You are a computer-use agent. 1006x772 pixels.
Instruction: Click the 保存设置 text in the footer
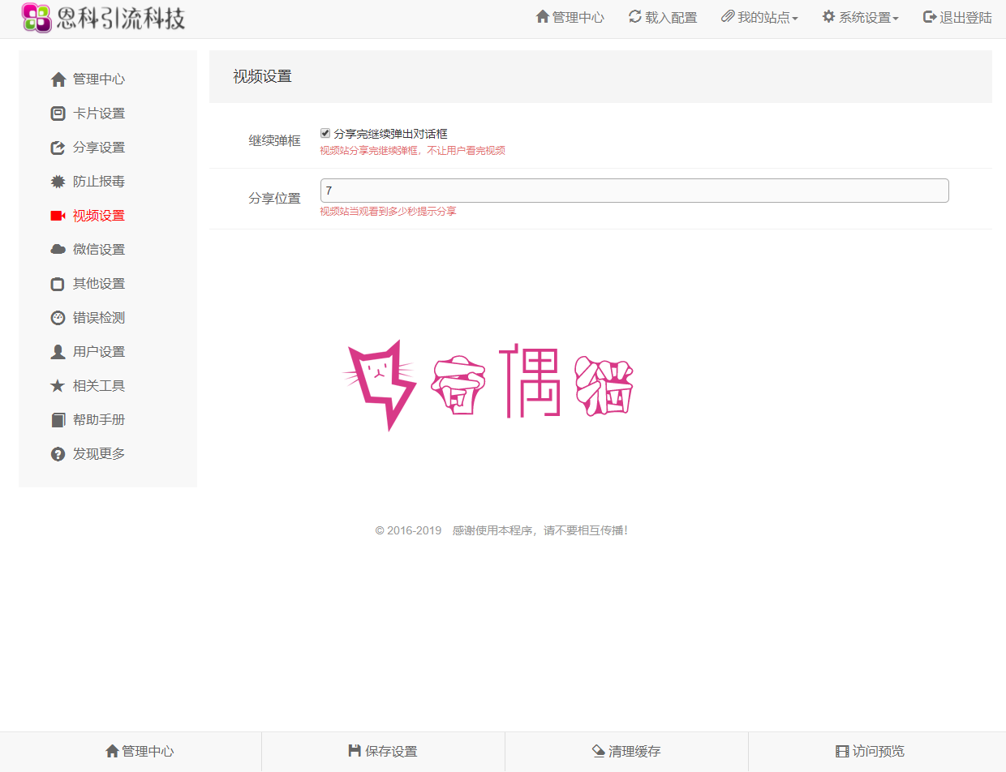391,752
